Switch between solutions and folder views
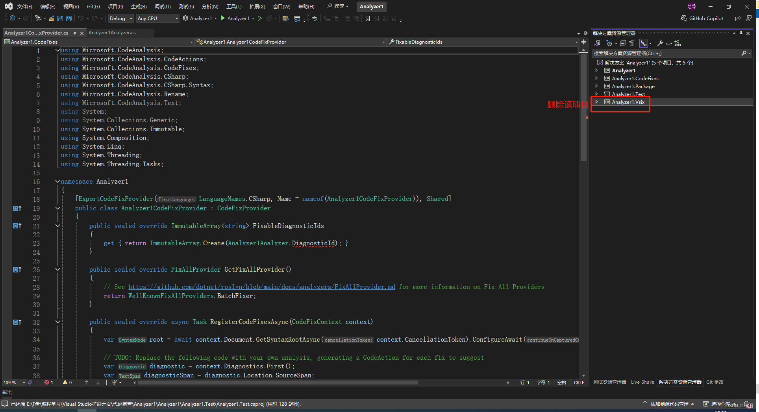 [x=597, y=43]
